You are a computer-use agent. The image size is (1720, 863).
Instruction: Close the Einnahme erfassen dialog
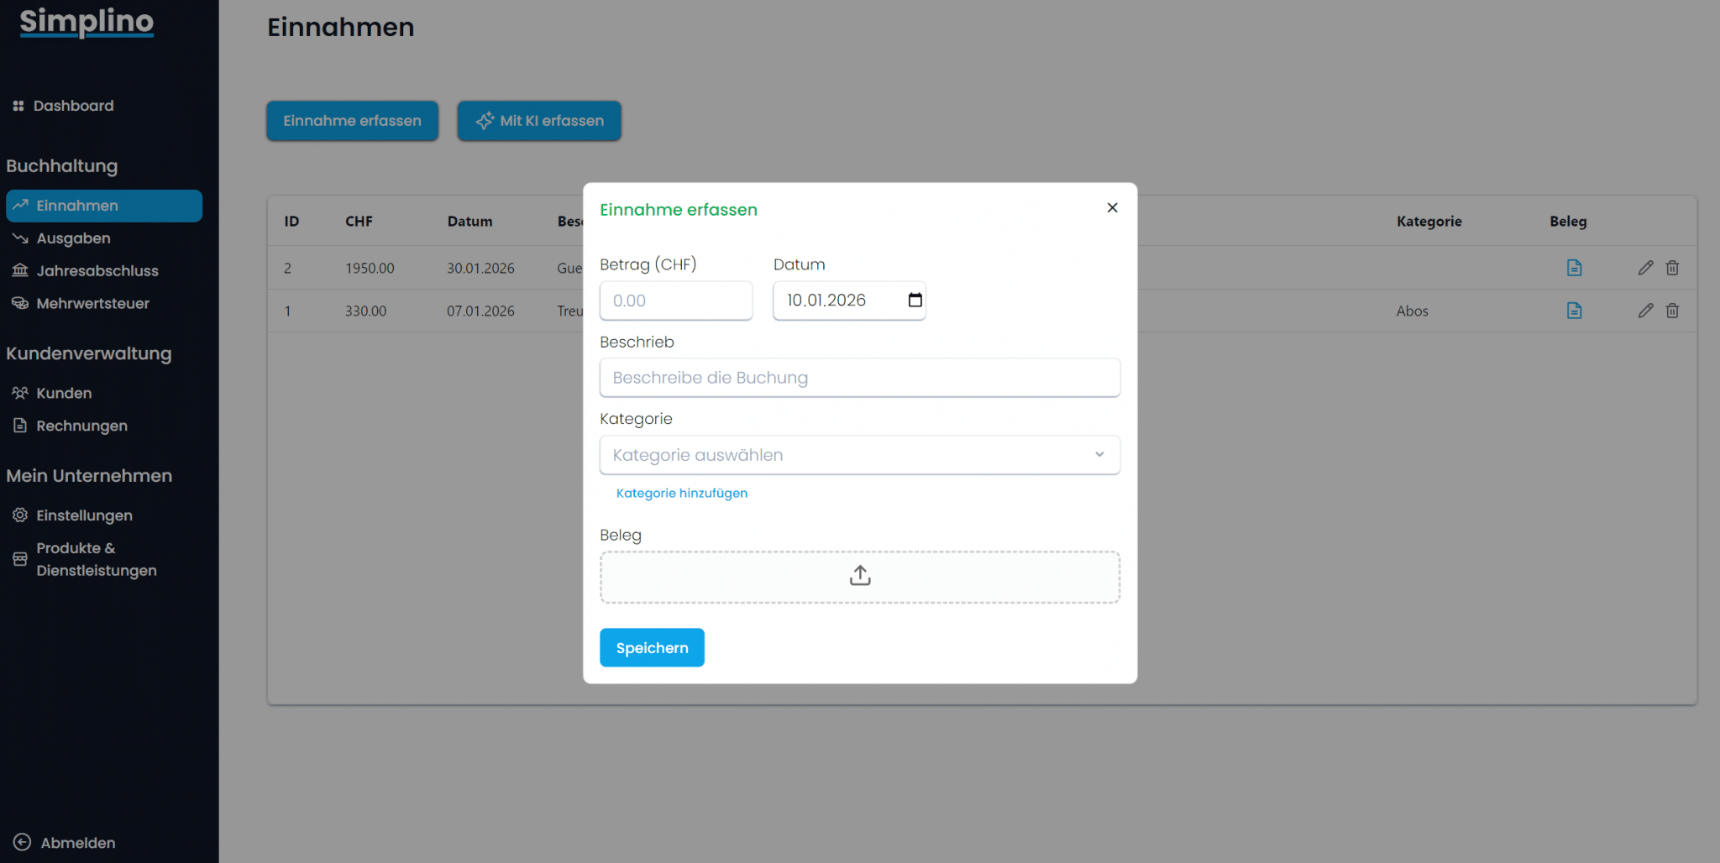point(1112,207)
